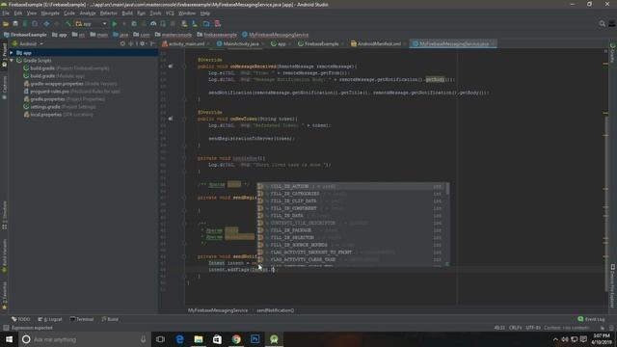Open the Logcat tool window button
Viewport: 617px width, 347px height.
point(50,319)
